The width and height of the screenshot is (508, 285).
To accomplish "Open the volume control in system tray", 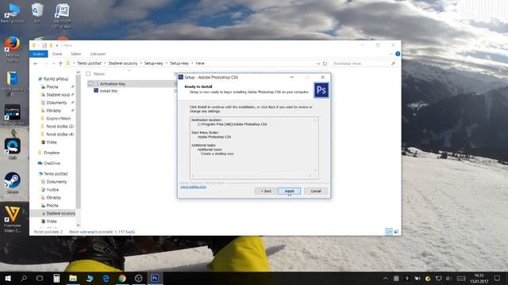I will click(448, 278).
